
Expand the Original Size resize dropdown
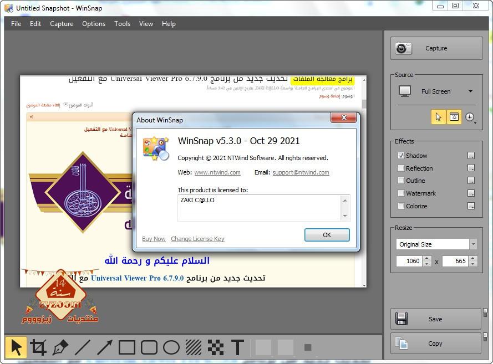473,244
